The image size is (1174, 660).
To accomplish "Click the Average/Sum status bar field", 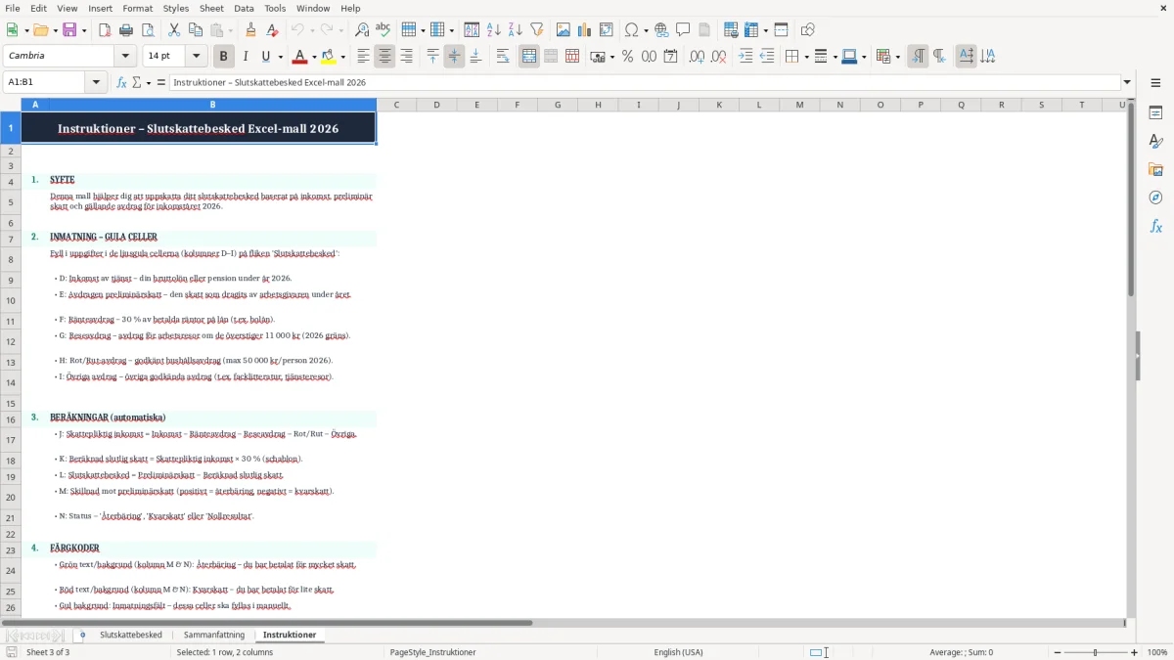I will coord(962,652).
